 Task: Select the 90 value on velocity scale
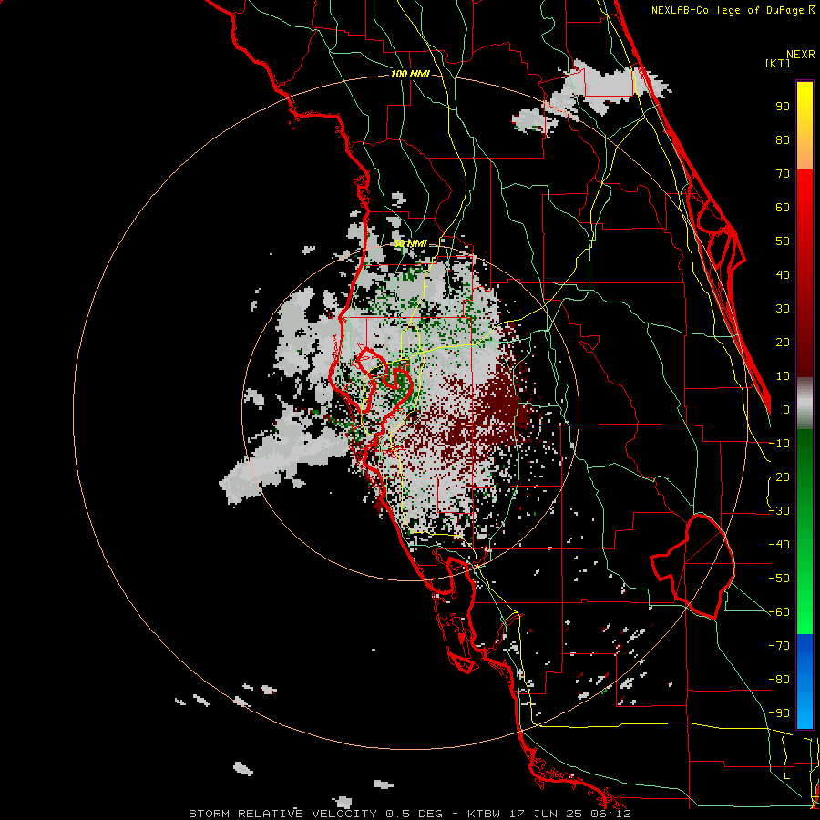[x=783, y=107]
